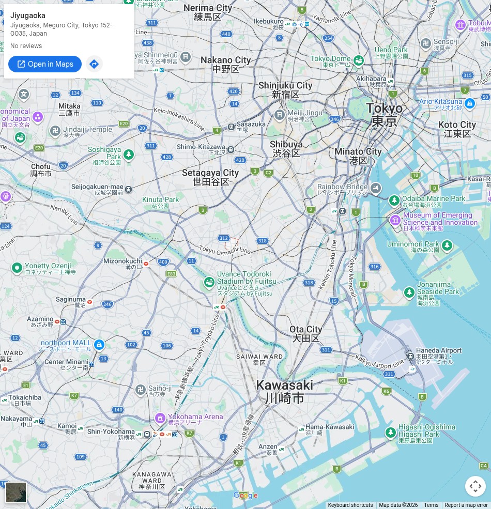Select the Koto City label

pyautogui.click(x=457, y=129)
